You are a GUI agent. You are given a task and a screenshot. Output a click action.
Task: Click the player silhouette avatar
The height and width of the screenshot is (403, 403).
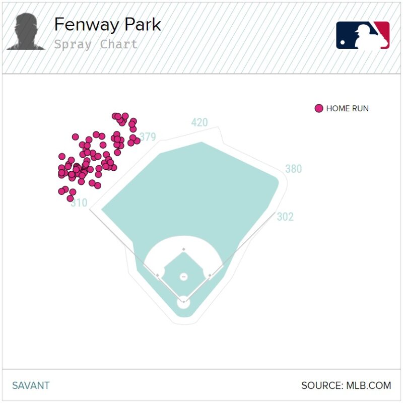click(26, 31)
